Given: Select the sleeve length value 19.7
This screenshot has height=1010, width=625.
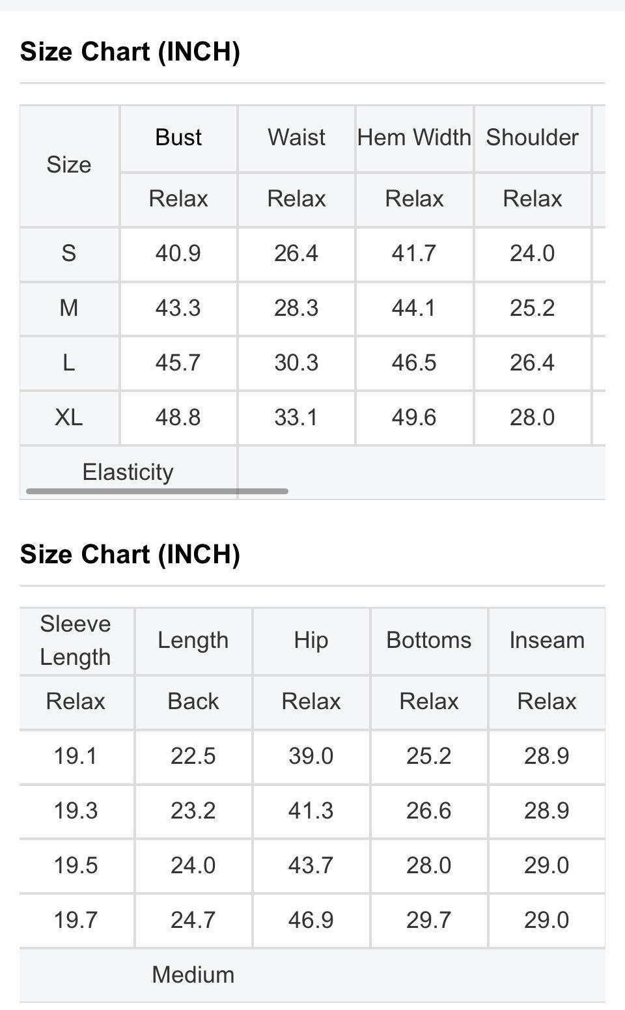Looking at the screenshot, I should (x=76, y=921).
